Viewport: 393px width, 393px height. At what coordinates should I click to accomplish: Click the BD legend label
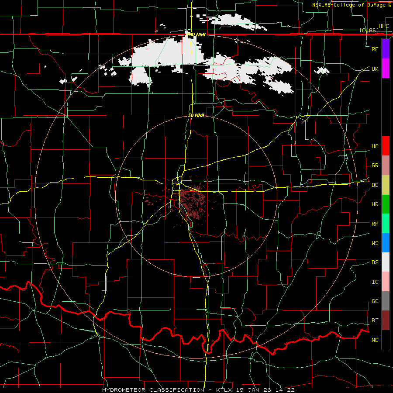[x=375, y=185]
